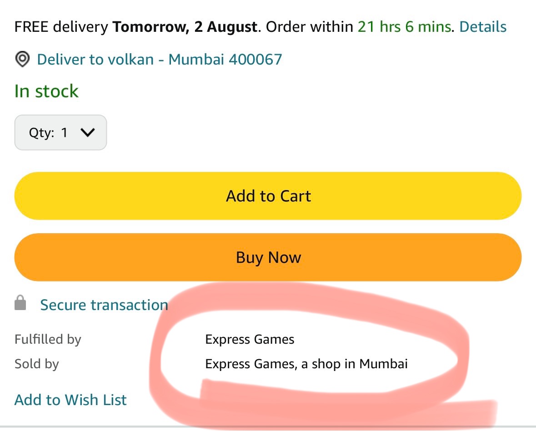Viewport: 536px width, 431px height.
Task: Click the Express Games fulfilled-by name
Action: [x=250, y=339]
